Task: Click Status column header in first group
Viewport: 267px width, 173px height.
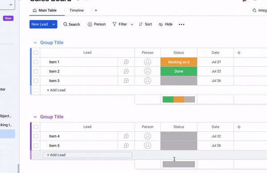Action: 178,53
